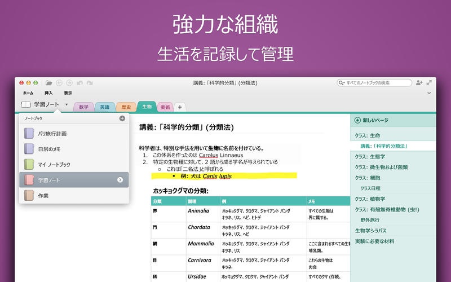Image resolution: width=451 pixels, height=282 pixels.
Task: Click the arrow circle on 学習ノート row
Action: point(120,180)
